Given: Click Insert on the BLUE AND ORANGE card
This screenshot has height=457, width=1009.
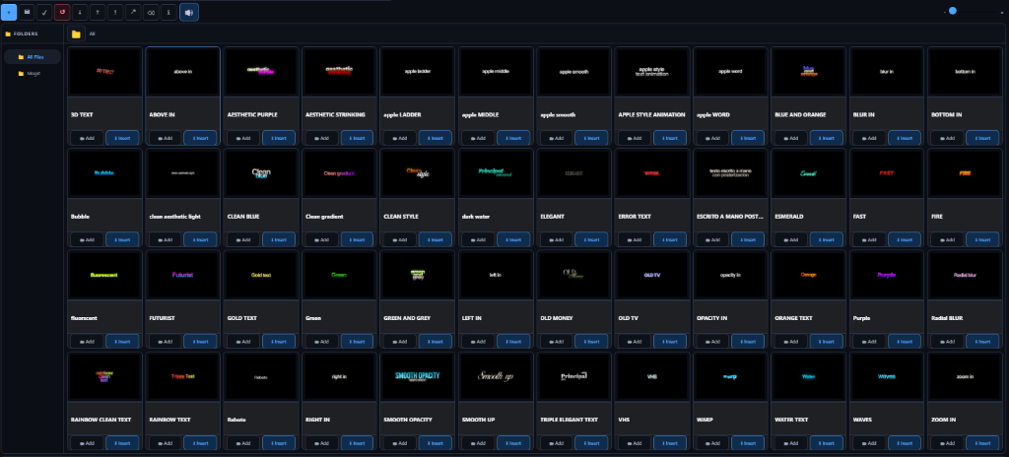Looking at the screenshot, I should click(827, 138).
